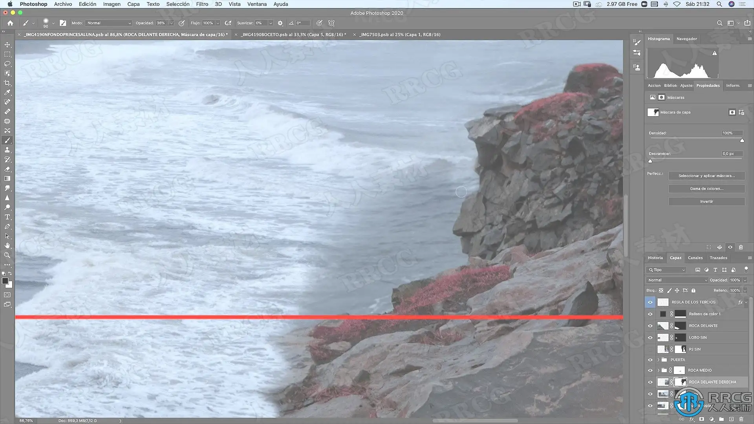Click the Invertir mask button

(x=706, y=201)
